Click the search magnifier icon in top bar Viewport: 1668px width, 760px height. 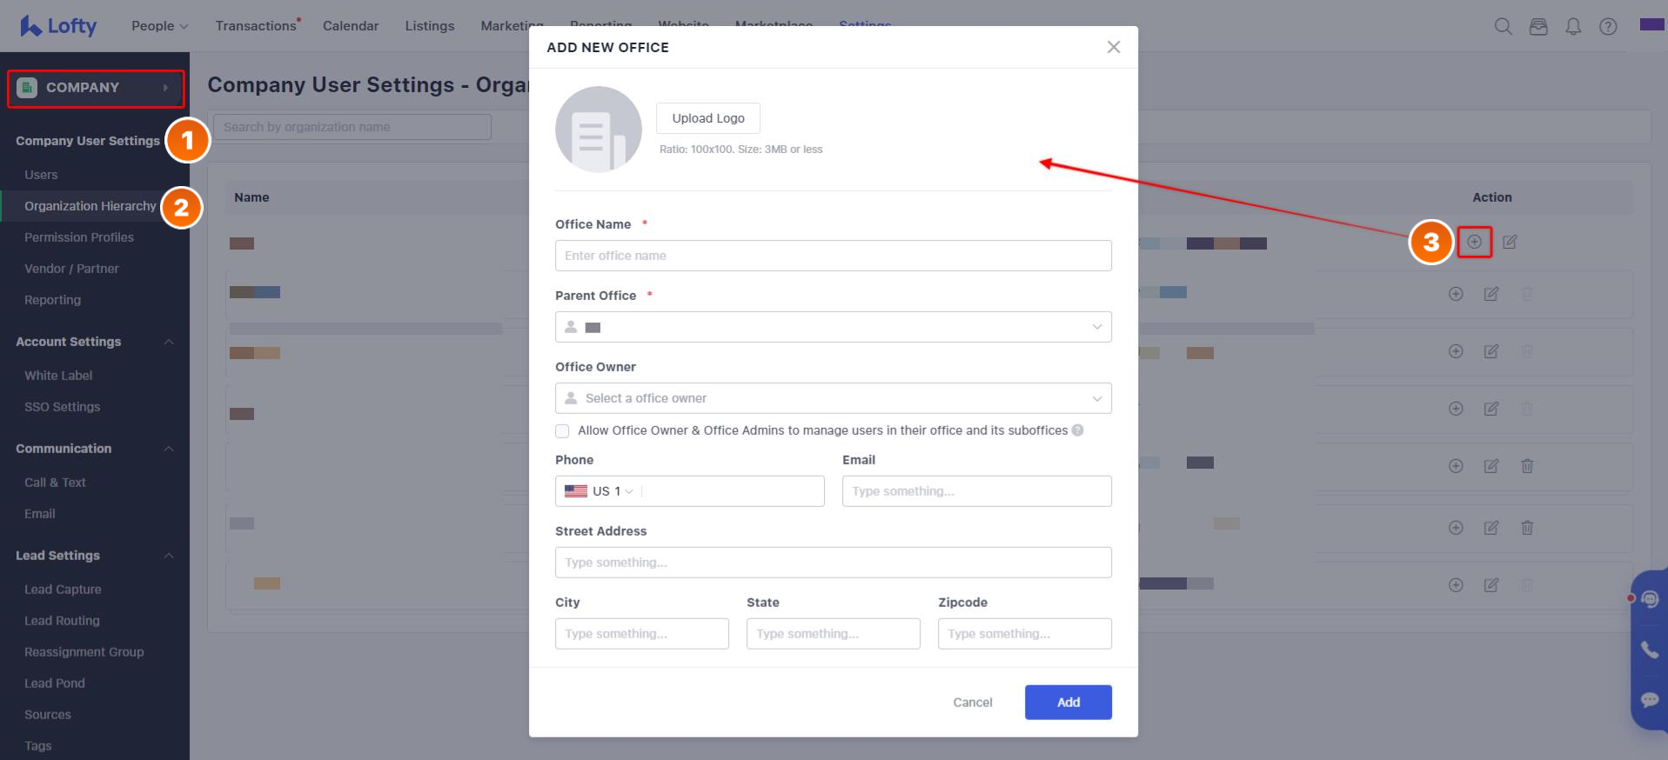pyautogui.click(x=1503, y=26)
